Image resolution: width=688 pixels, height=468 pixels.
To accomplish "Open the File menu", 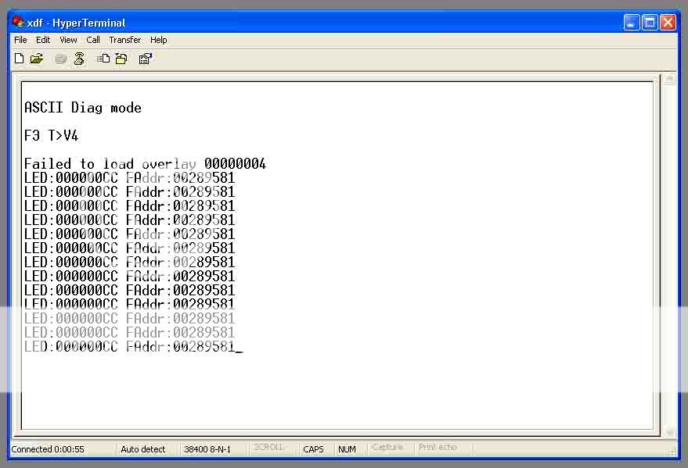I will point(20,40).
